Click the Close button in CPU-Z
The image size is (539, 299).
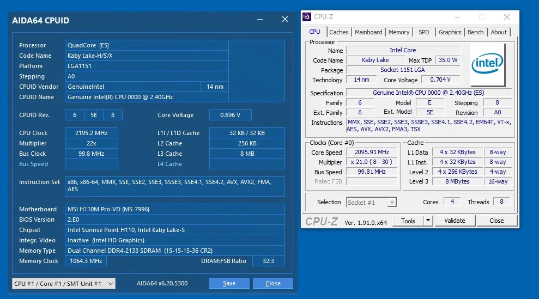click(496, 221)
